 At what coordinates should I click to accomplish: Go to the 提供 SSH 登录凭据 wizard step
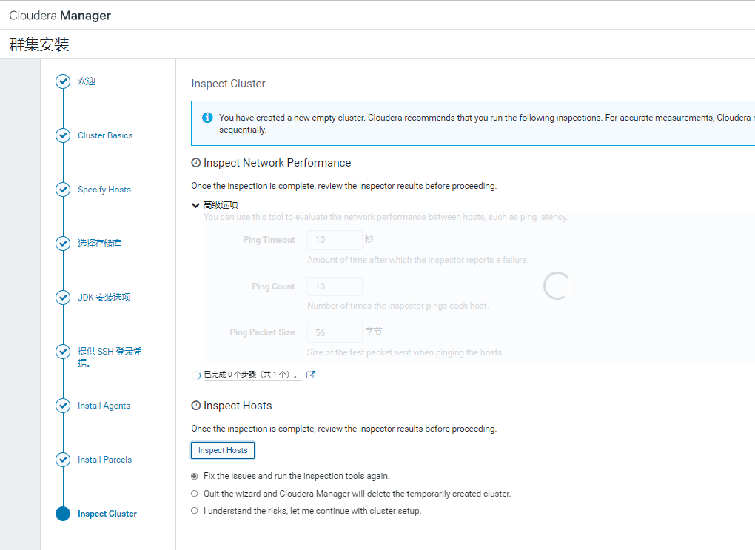110,357
